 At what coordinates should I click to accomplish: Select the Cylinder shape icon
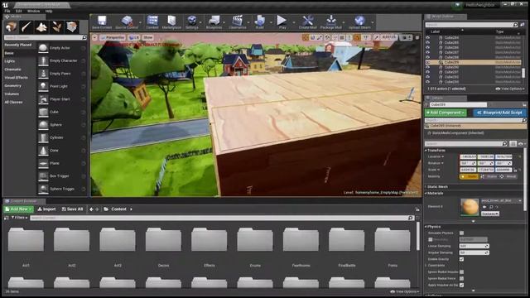coord(43,137)
